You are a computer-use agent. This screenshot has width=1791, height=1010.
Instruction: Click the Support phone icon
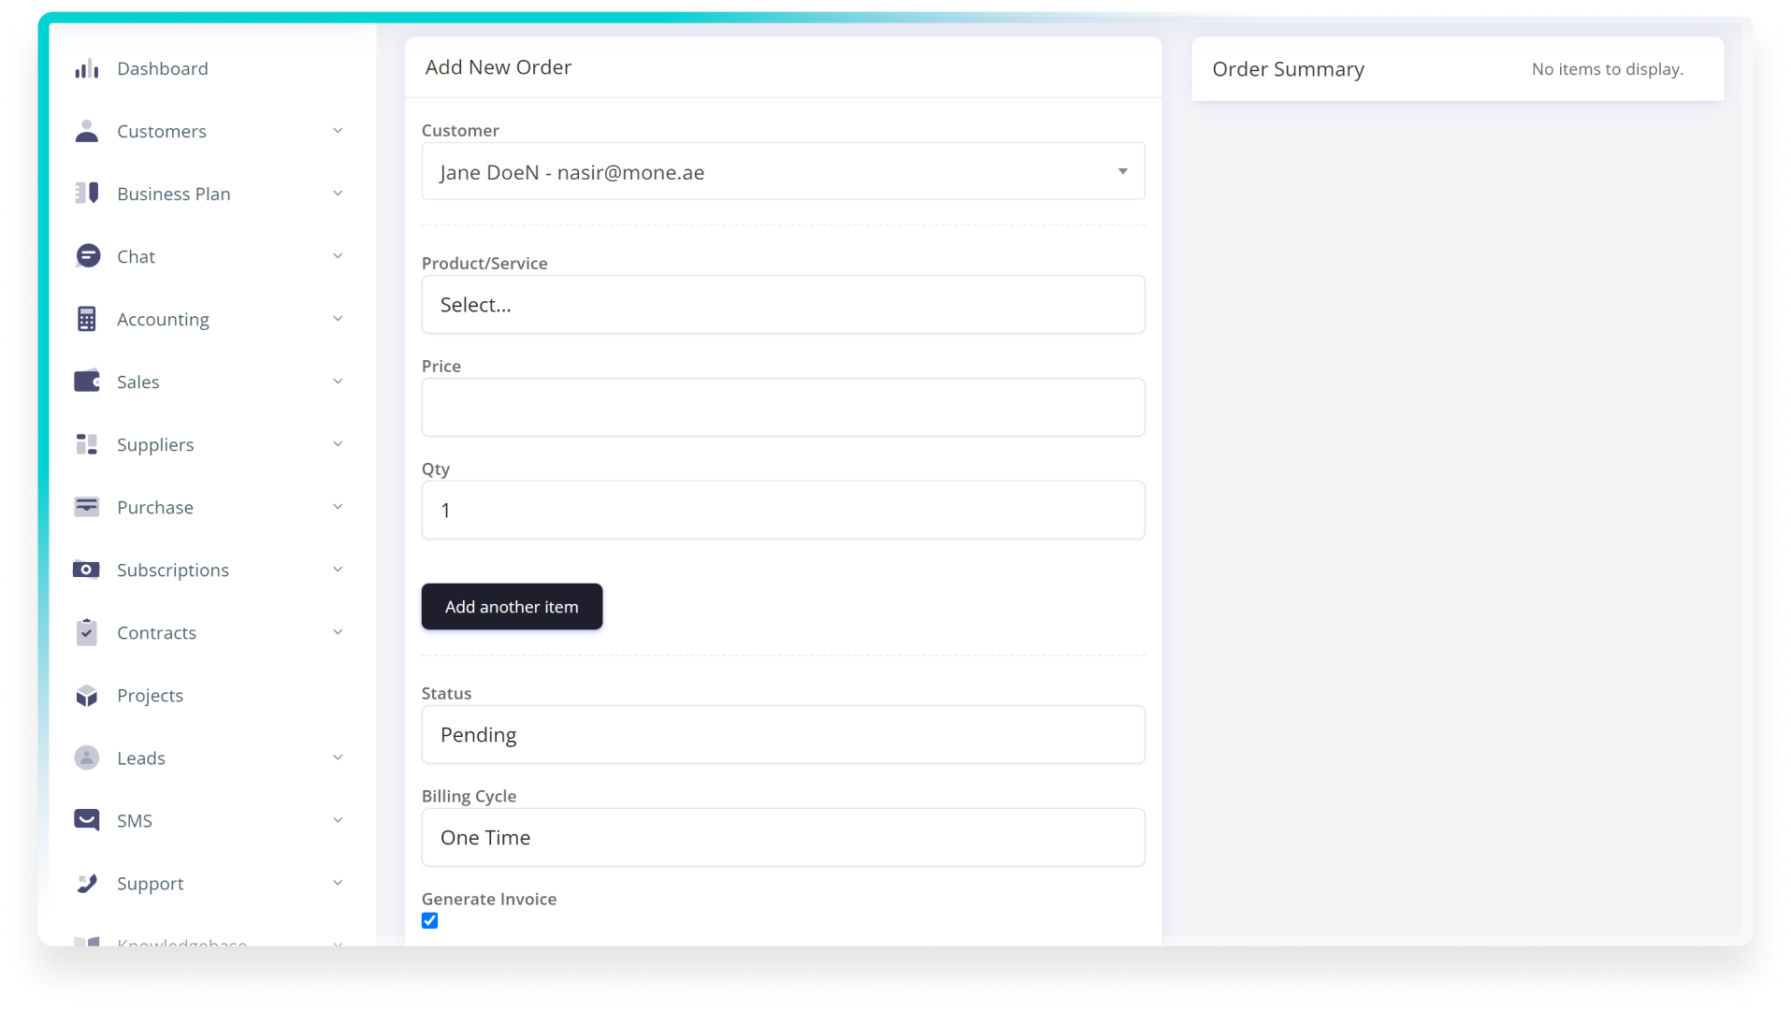pos(87,883)
